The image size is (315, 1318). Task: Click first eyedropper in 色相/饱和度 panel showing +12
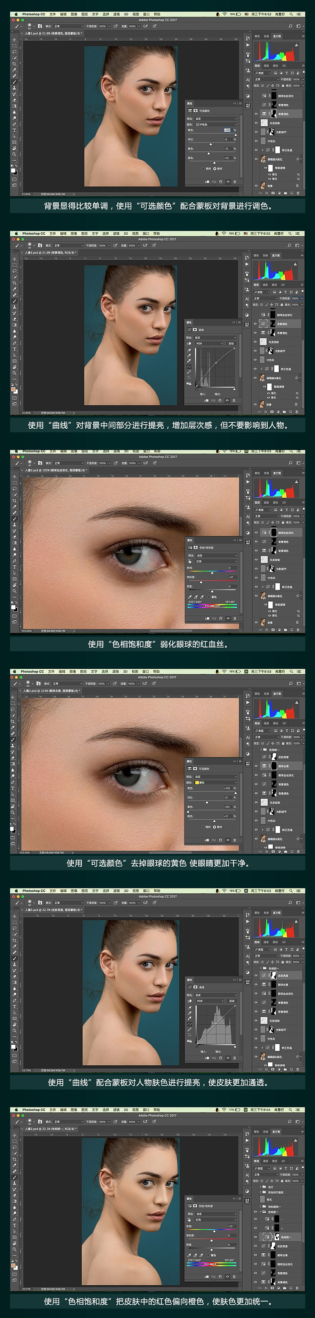click(189, 1255)
